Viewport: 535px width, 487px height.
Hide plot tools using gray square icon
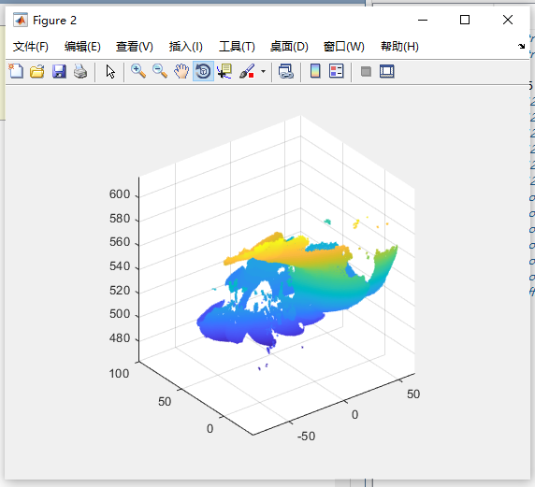click(x=366, y=72)
